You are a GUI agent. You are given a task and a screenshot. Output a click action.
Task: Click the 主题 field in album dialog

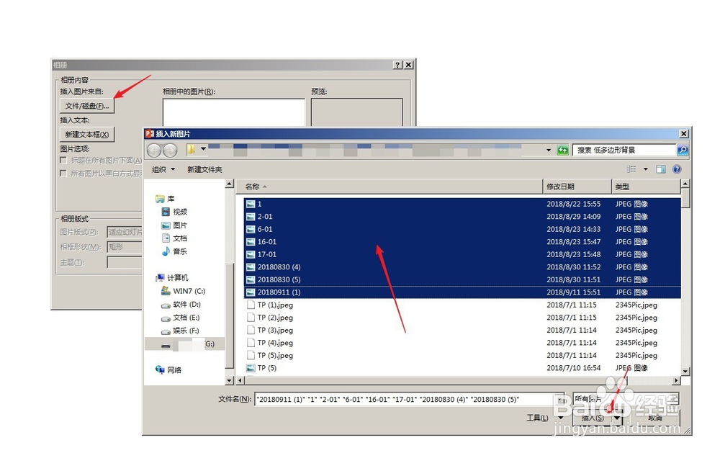point(125,262)
